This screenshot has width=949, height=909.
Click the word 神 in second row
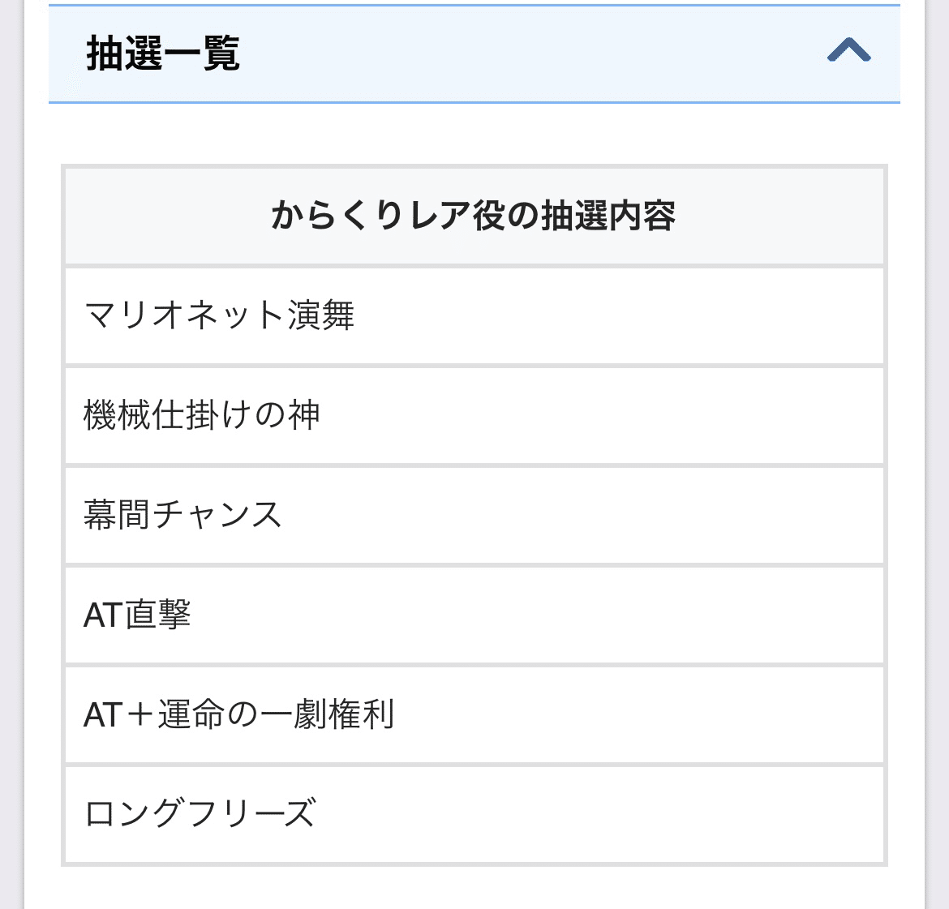pyautogui.click(x=304, y=415)
